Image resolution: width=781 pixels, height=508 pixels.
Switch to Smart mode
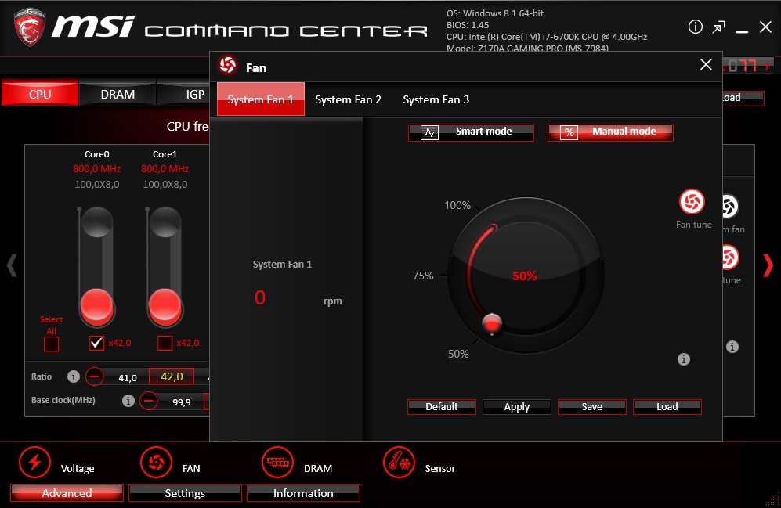pyautogui.click(x=471, y=132)
